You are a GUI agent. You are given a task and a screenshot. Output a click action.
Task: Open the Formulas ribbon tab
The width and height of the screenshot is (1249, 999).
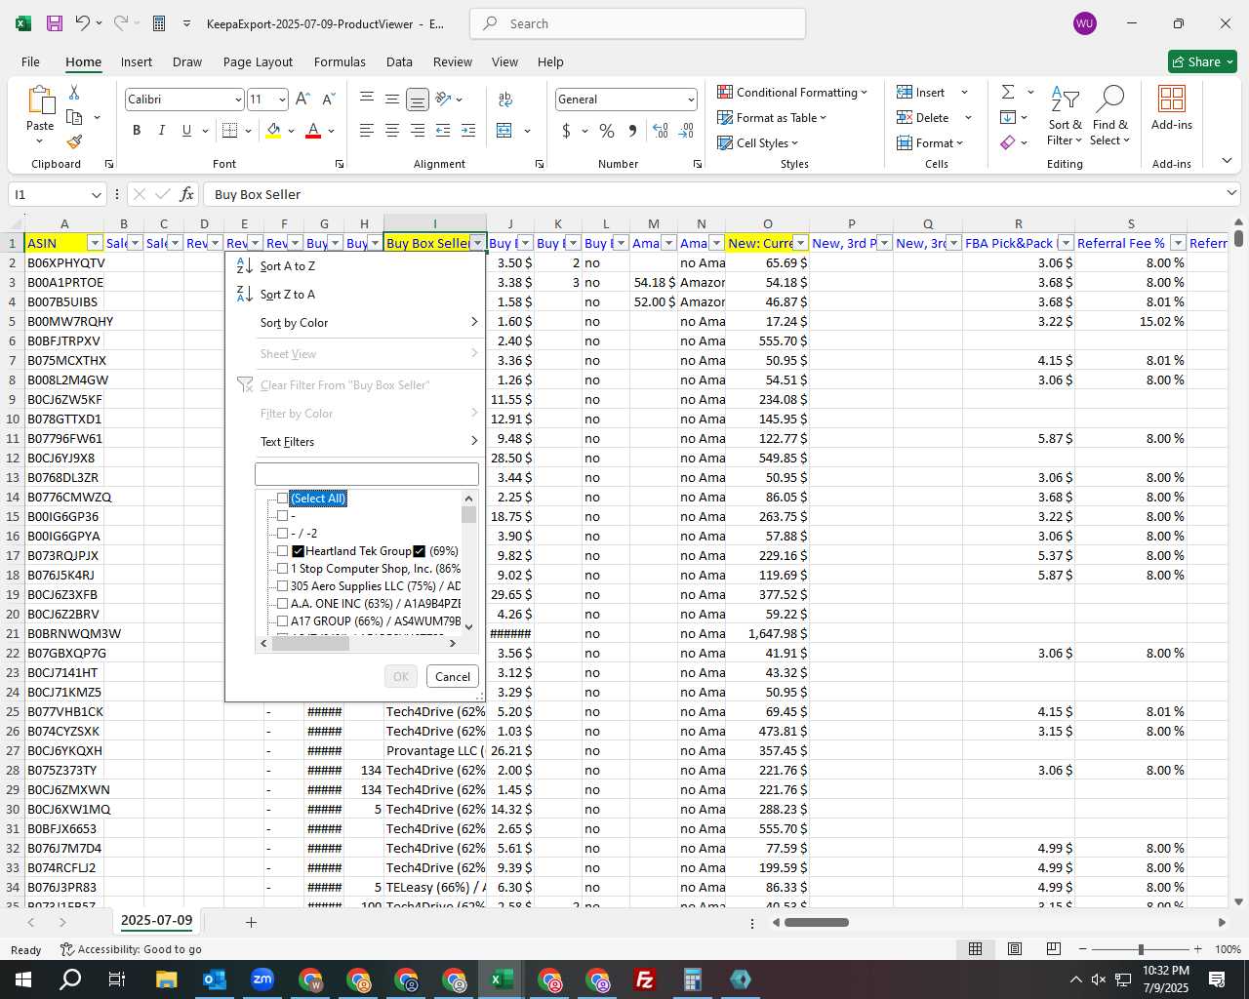[x=340, y=61]
